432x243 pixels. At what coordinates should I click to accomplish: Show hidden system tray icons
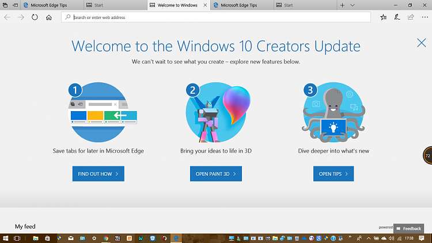(x=369, y=238)
